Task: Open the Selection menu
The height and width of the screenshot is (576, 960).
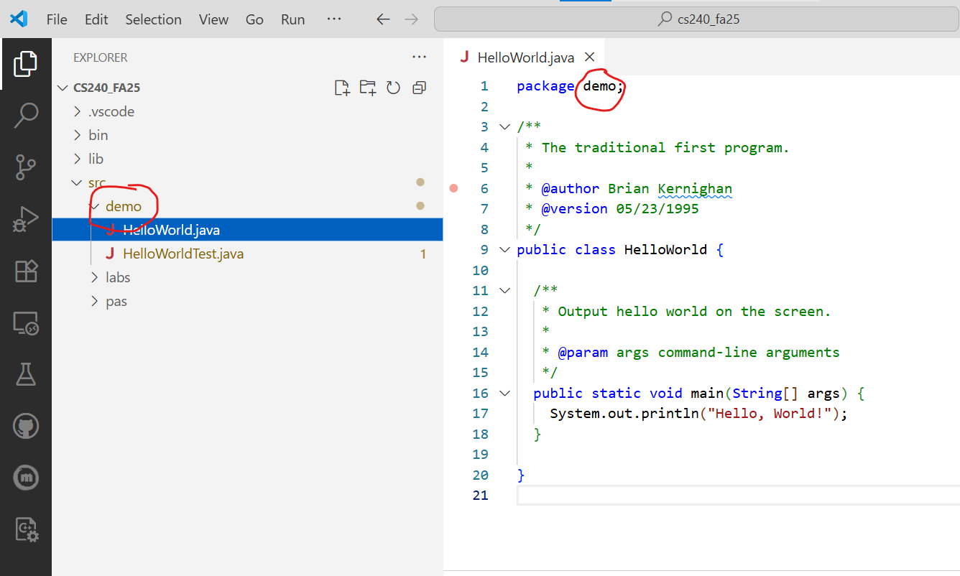Action: (154, 19)
